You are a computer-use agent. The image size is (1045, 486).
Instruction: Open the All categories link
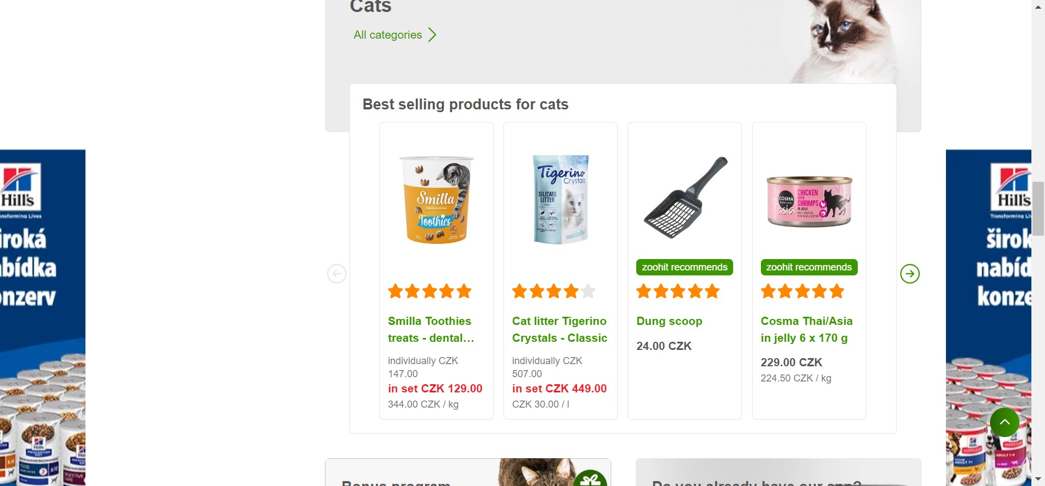388,35
